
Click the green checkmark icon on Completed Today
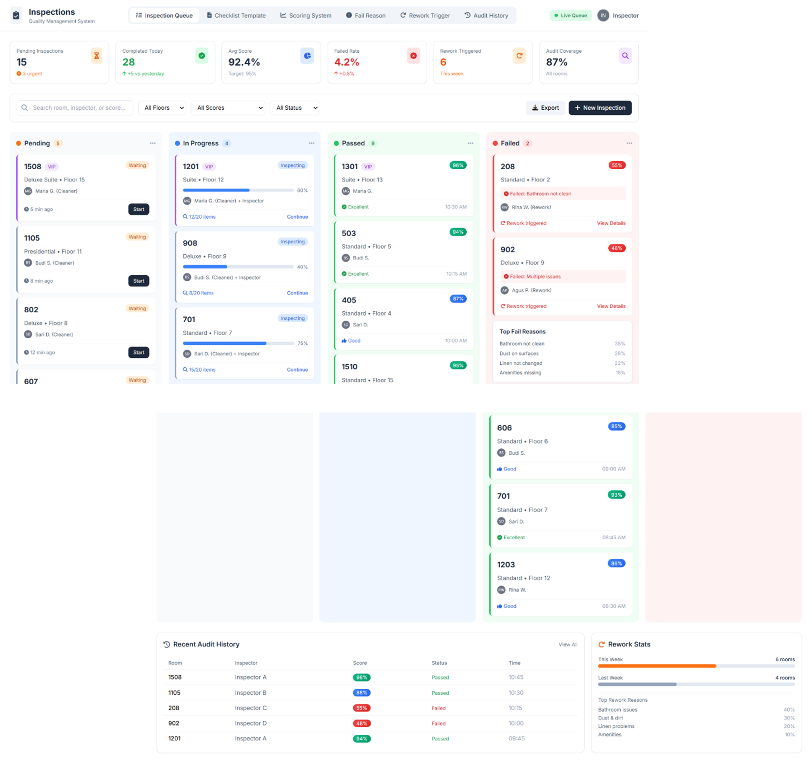click(x=202, y=56)
